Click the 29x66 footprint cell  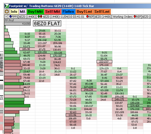coord(42,31)
